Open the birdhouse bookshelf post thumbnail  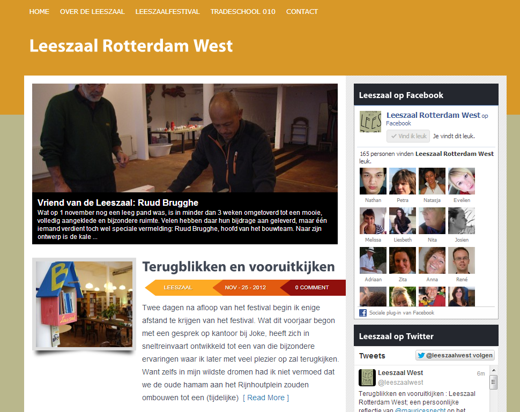[x=84, y=304]
